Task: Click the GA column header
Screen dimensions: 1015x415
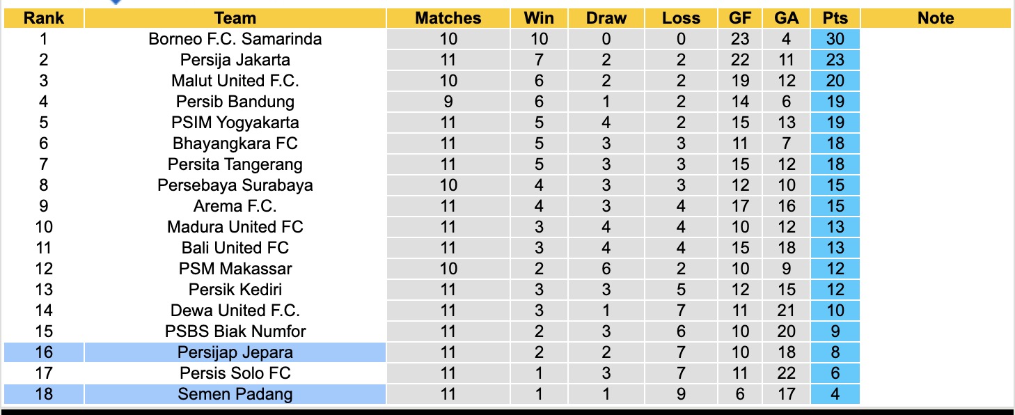Action: coord(786,18)
